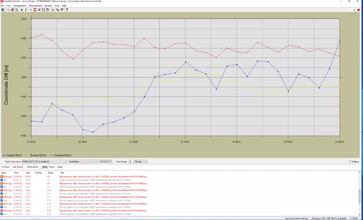Image resolution: width=363 pixels, height=220 pixels.
Task: Click the first toolbar icon below File
Action: [3, 9]
